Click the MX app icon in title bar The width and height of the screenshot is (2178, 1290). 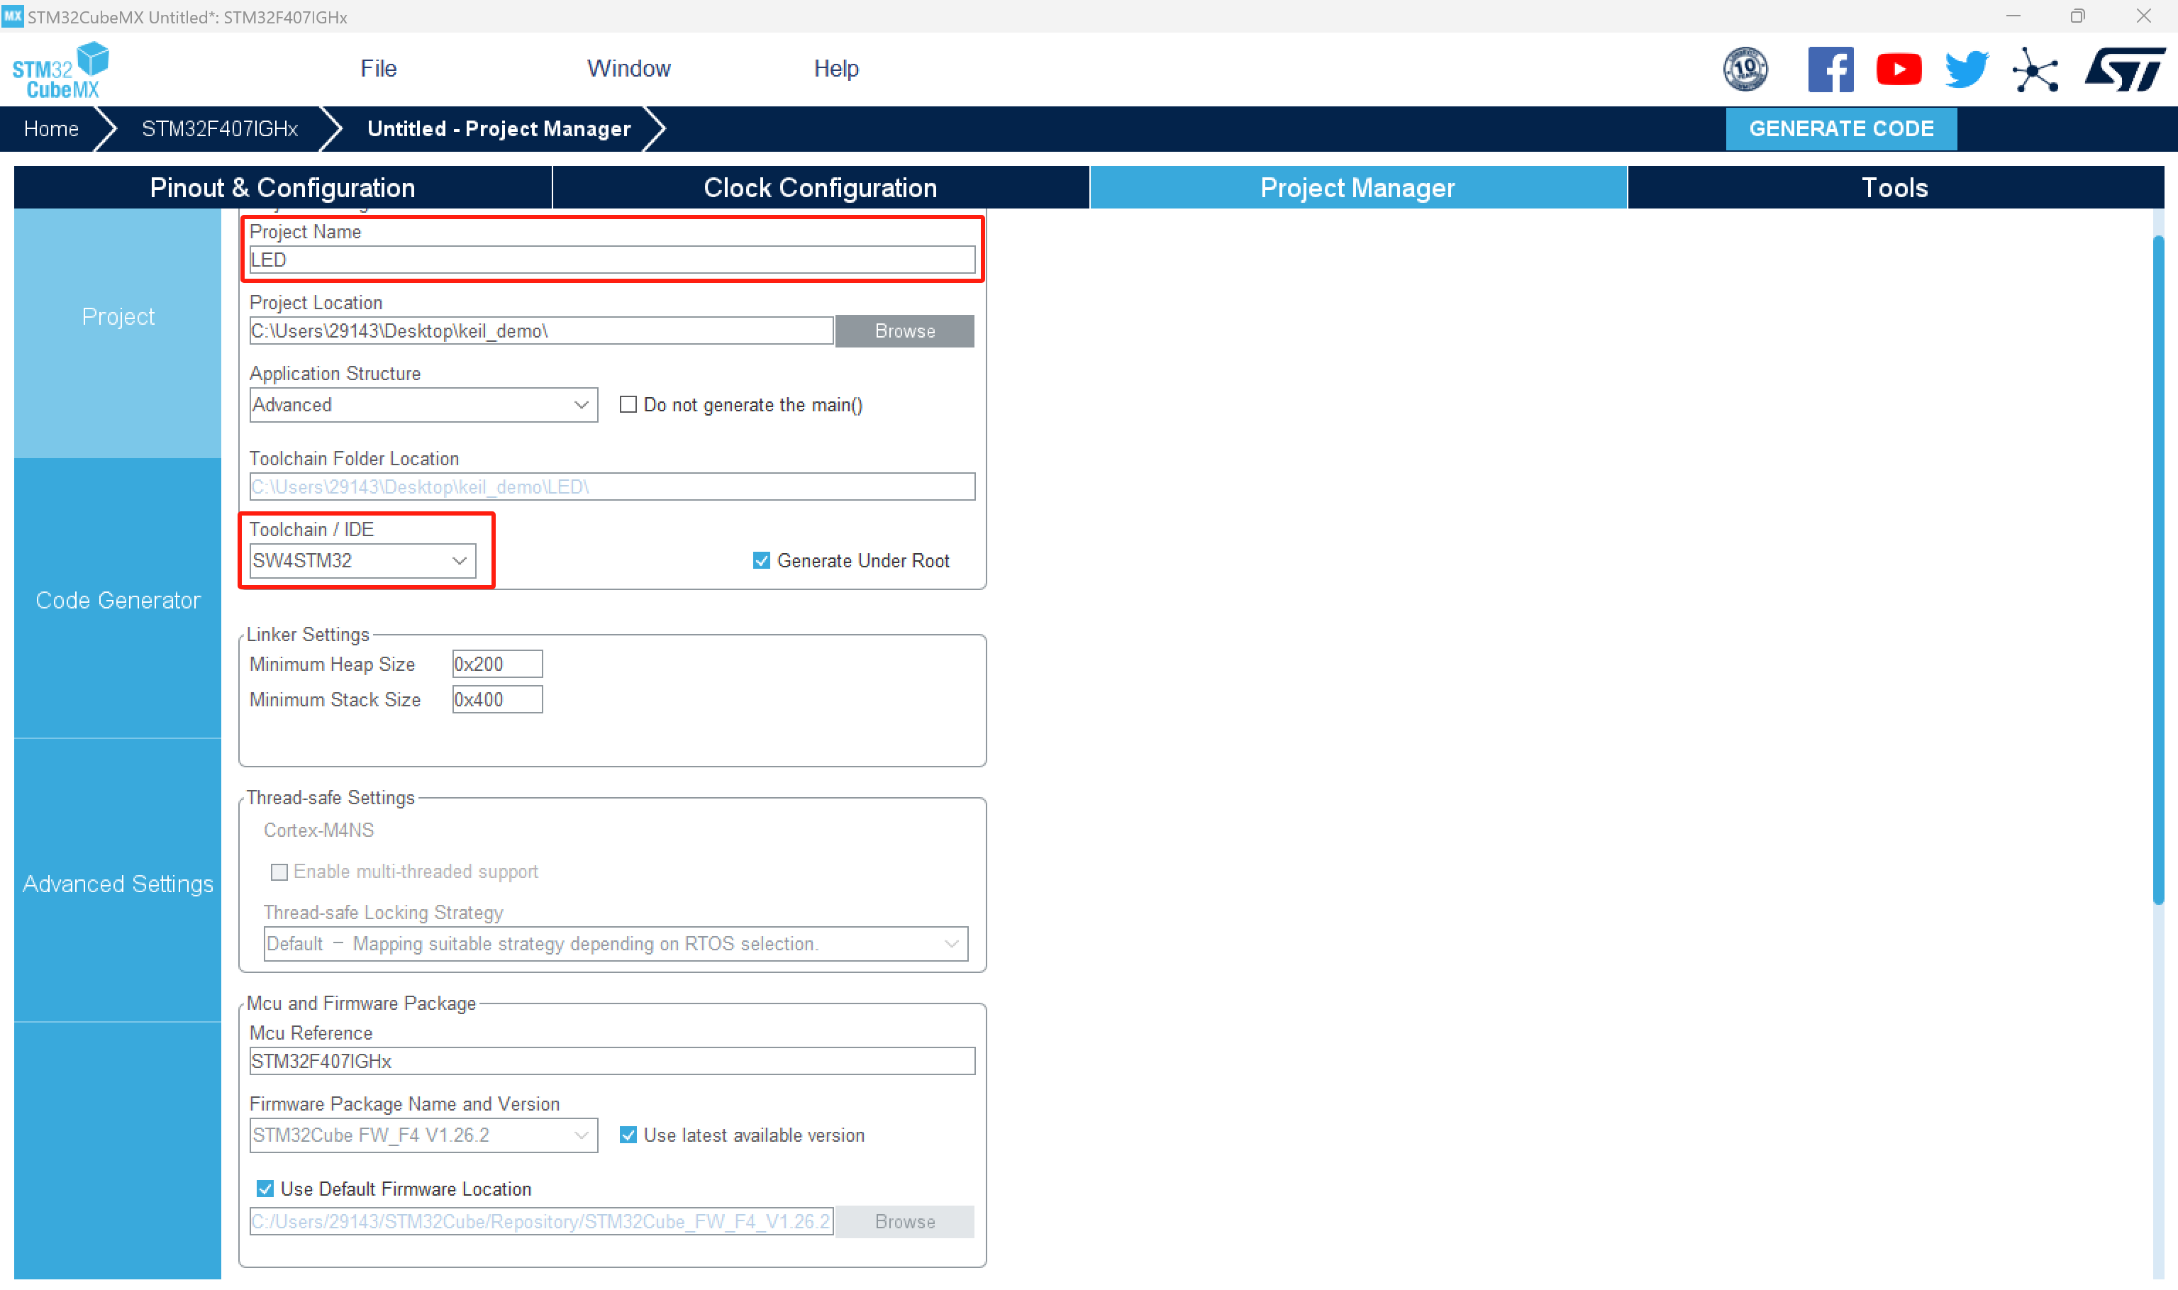coord(12,16)
